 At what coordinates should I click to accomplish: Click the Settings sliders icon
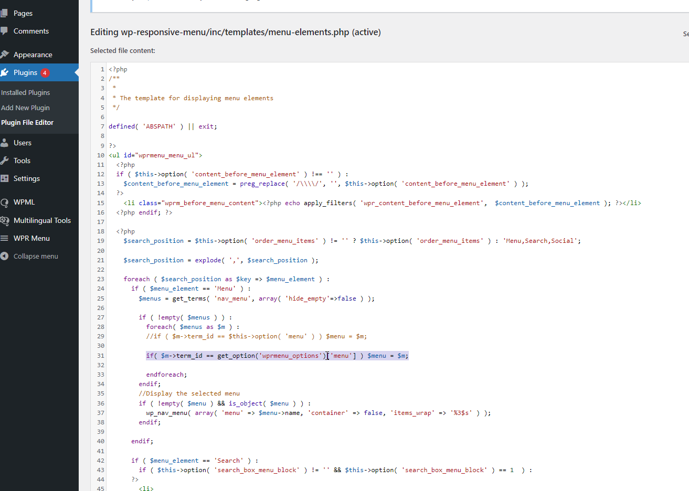pyautogui.click(x=4, y=178)
